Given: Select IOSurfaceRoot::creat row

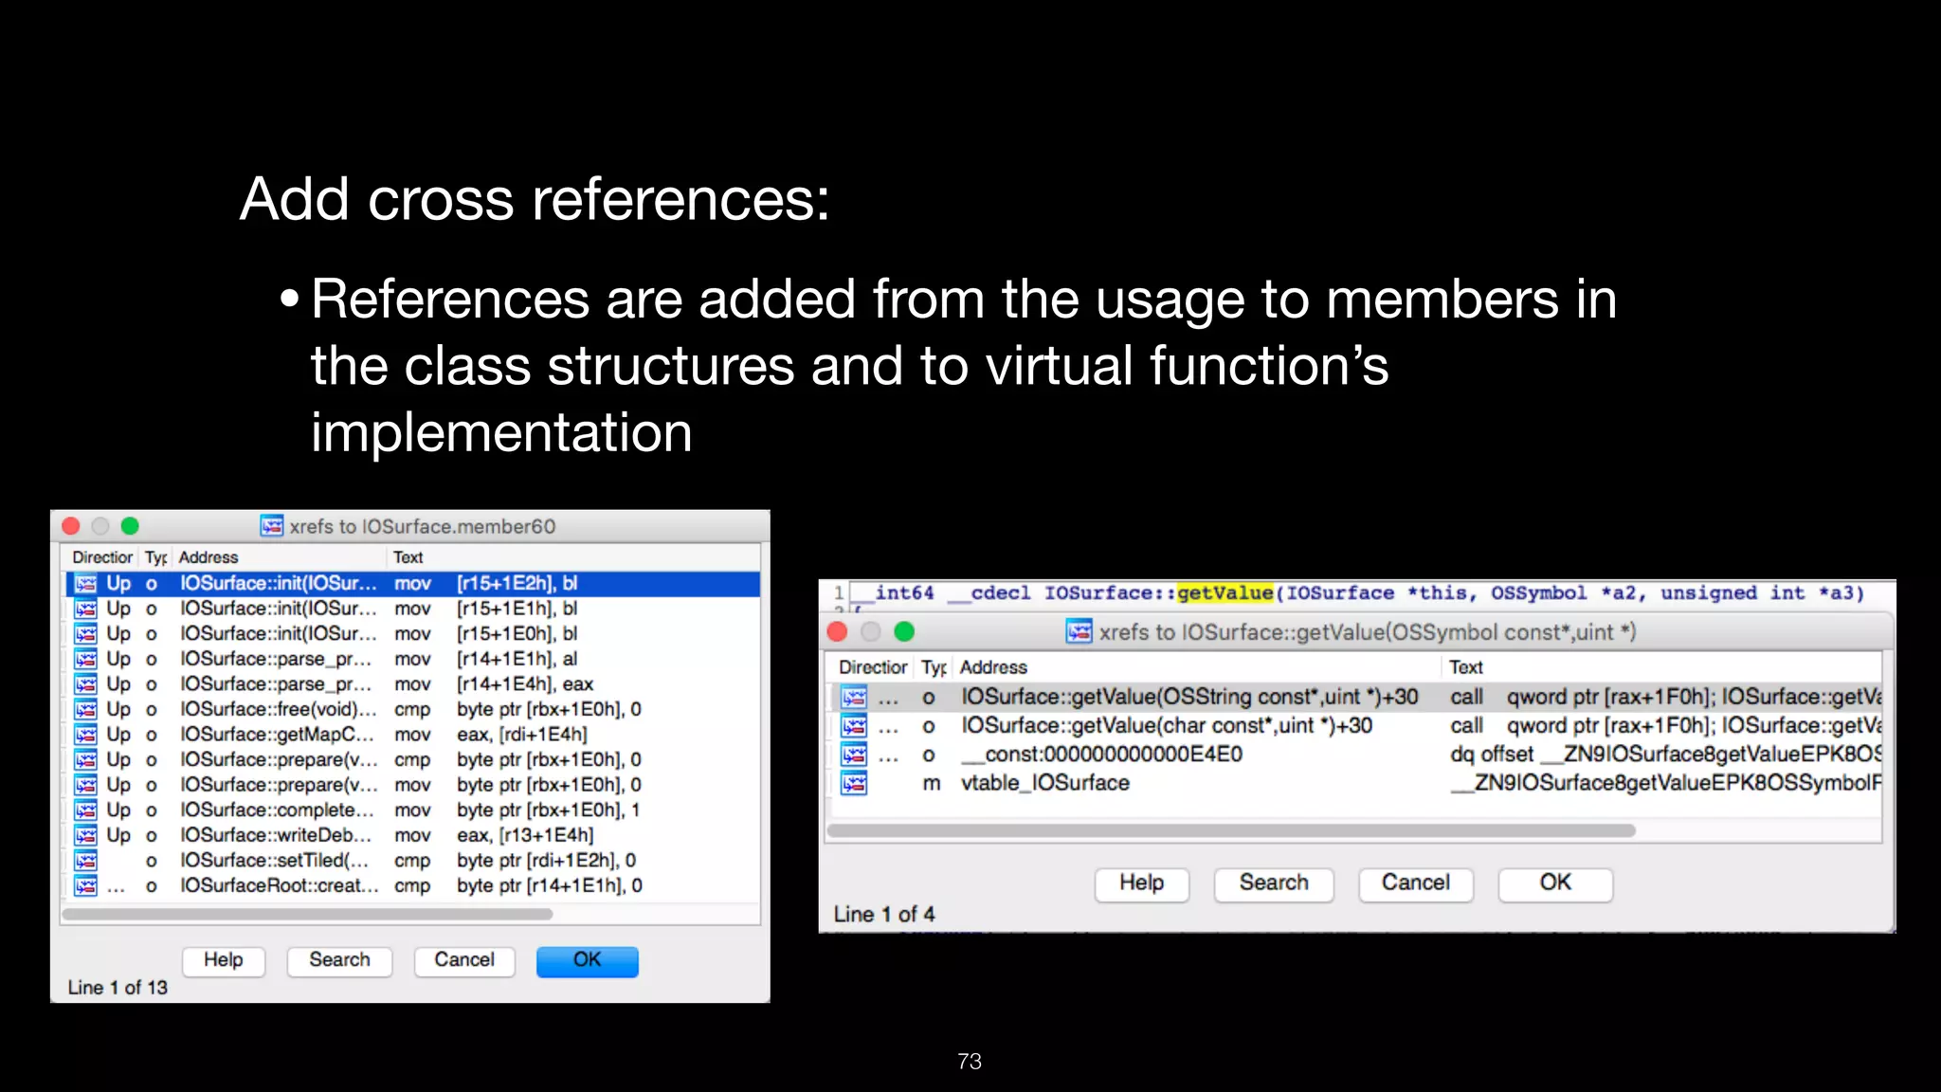Looking at the screenshot, I should pyautogui.click(x=412, y=885).
